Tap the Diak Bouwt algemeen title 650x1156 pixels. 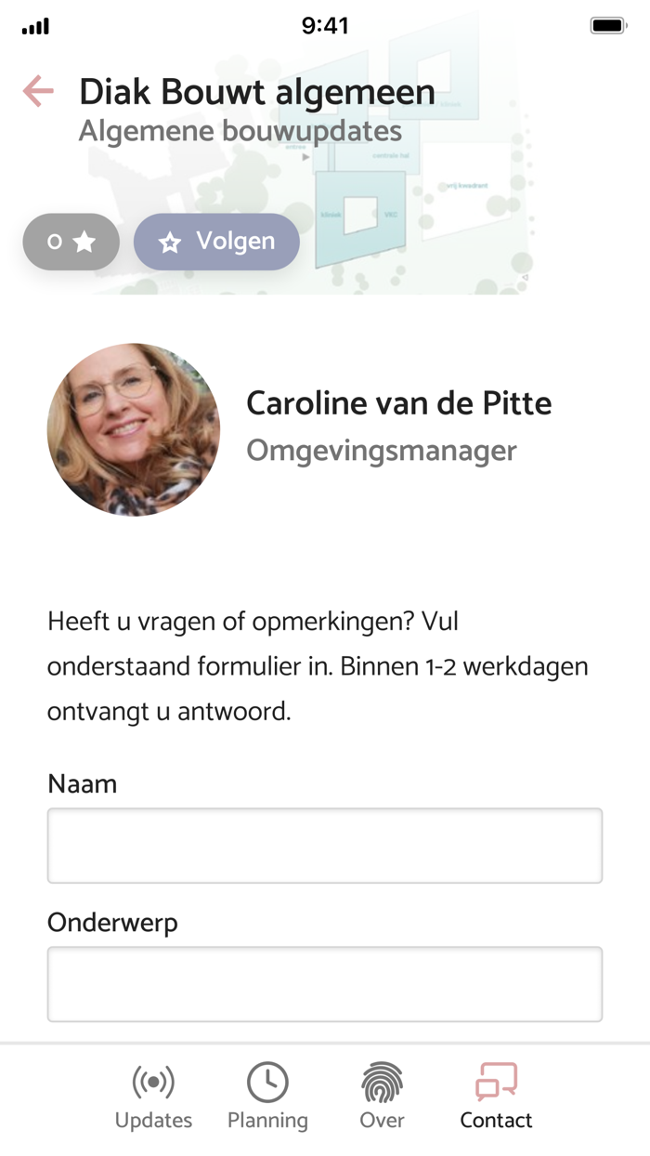click(257, 92)
